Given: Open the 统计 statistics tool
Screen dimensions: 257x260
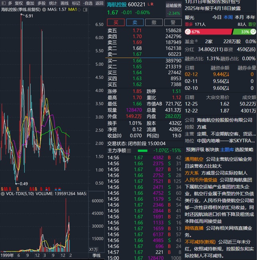Looking at the screenshot, I should click(53, 3).
